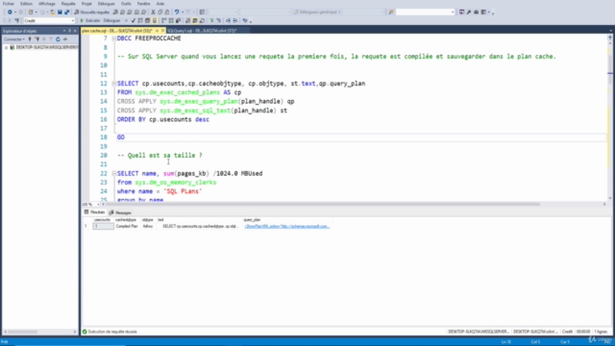Open the Credit database dropdown

(x=49, y=21)
